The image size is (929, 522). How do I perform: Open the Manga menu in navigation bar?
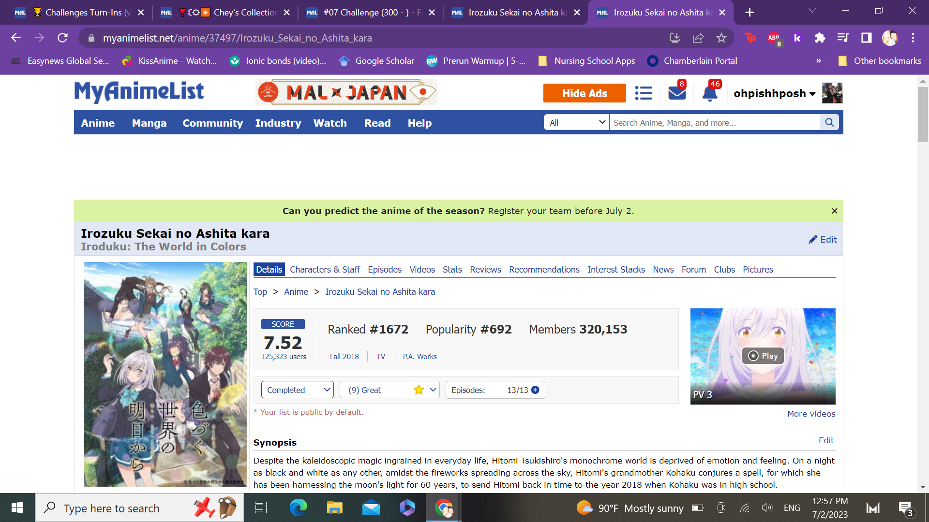(x=149, y=123)
